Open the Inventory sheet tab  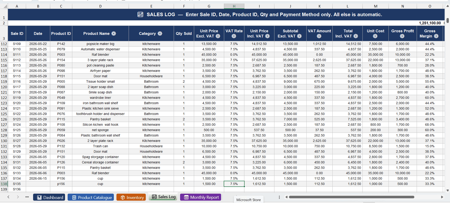[131, 197]
